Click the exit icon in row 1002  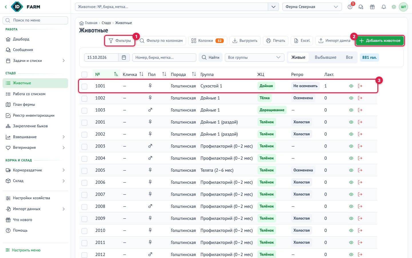[x=360, y=98]
